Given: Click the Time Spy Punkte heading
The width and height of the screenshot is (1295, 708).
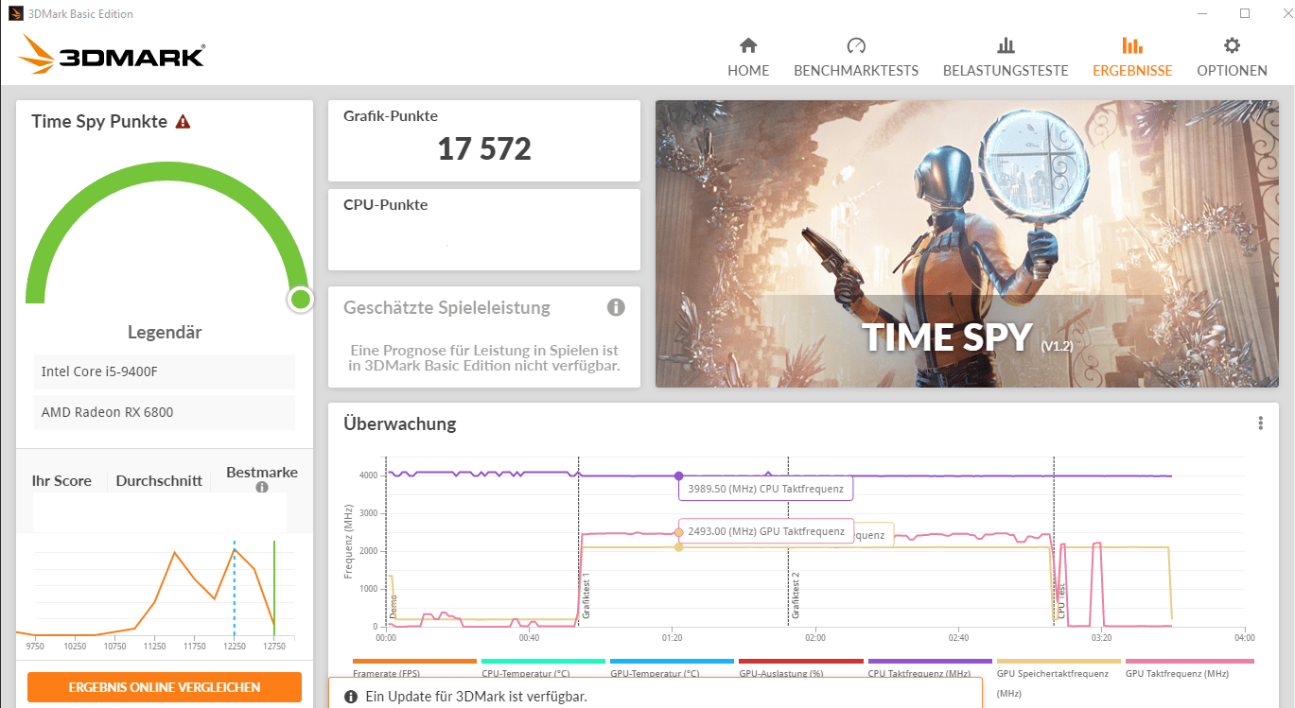Looking at the screenshot, I should [x=99, y=121].
